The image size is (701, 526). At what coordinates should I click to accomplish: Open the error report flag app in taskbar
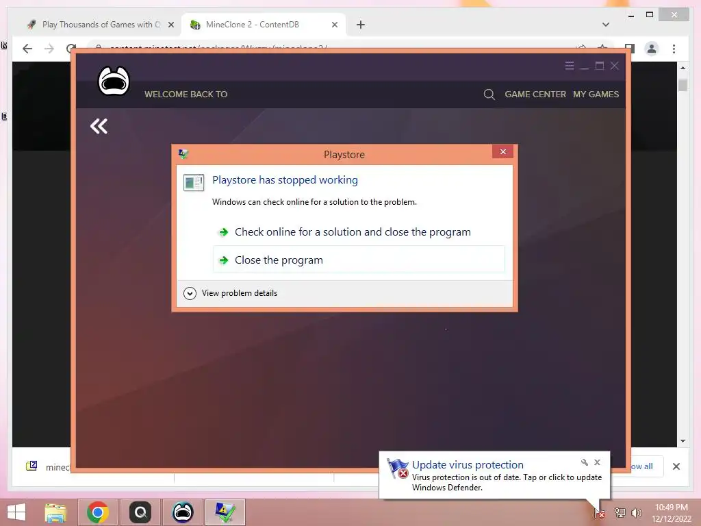click(225, 512)
